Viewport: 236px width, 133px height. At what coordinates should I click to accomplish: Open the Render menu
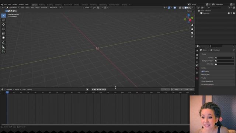[15, 4]
